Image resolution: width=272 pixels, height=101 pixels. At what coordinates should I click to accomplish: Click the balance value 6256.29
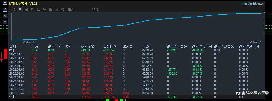coord(147,73)
